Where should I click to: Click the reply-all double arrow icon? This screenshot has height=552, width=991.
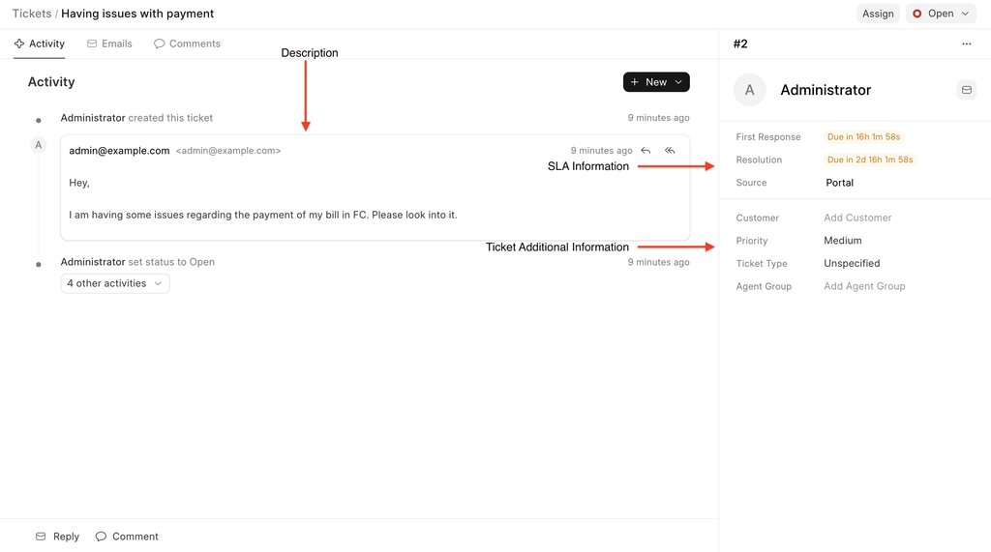pyautogui.click(x=670, y=151)
